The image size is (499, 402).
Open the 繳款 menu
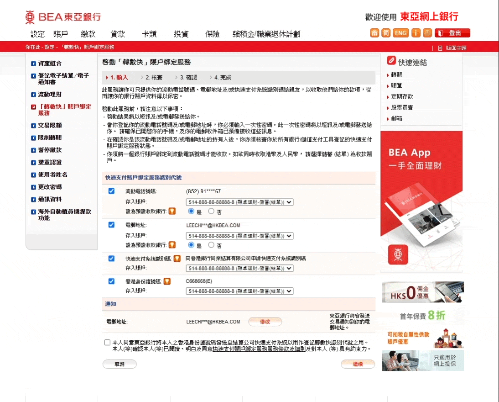[88, 34]
